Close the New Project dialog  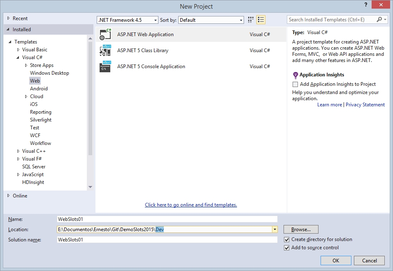coord(381,5)
